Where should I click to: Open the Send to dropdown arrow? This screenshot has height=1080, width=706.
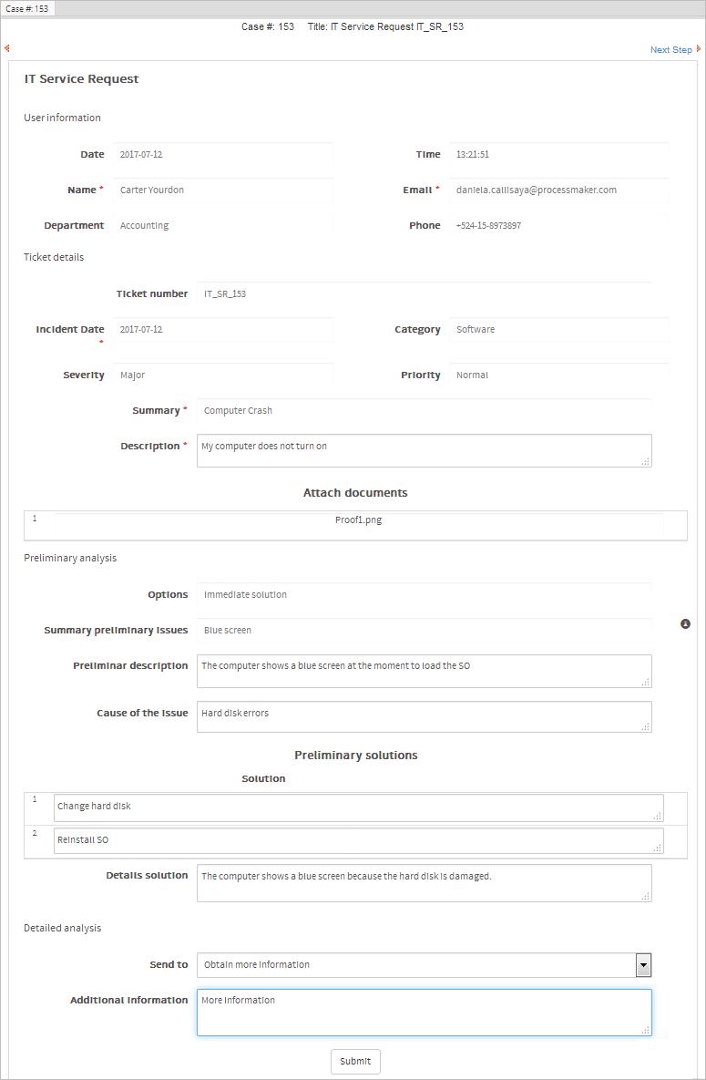[643, 965]
